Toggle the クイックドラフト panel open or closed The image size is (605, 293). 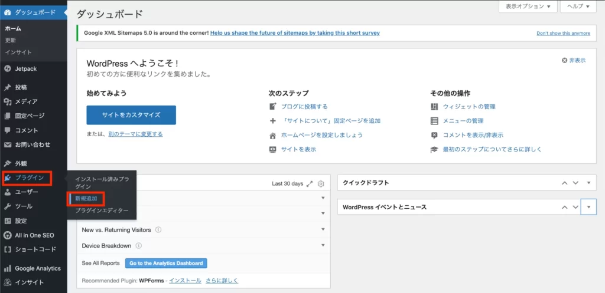588,183
